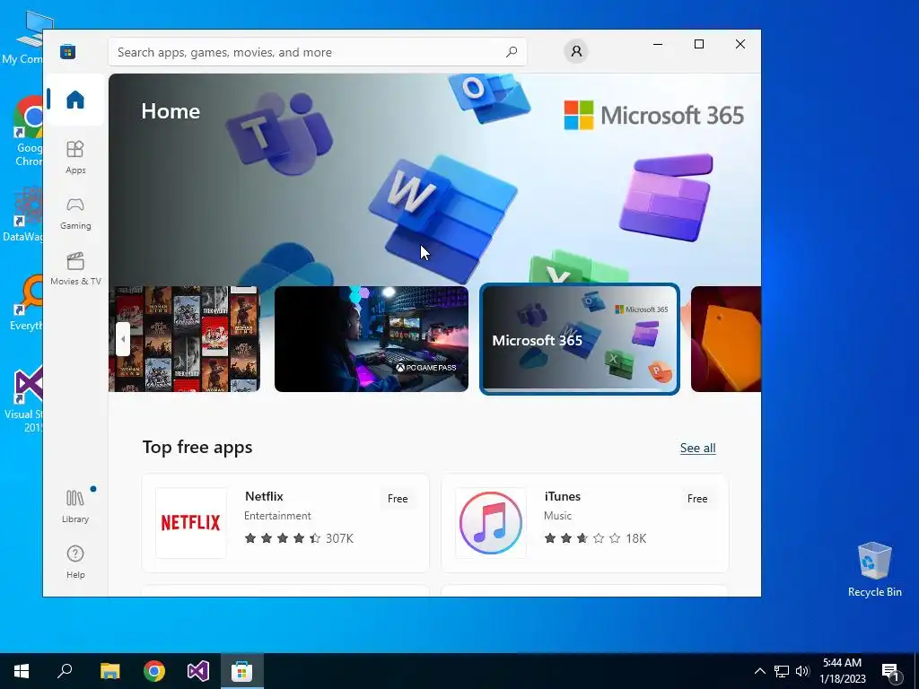Click the Microsoft Store logo icon

click(67, 52)
